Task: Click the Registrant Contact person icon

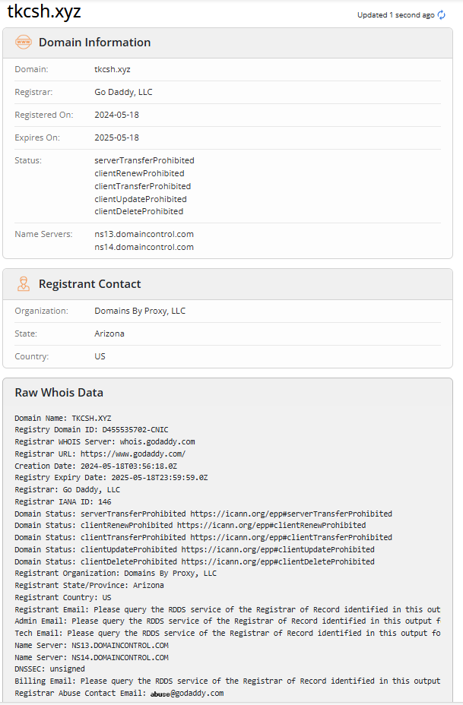Action: (24, 284)
